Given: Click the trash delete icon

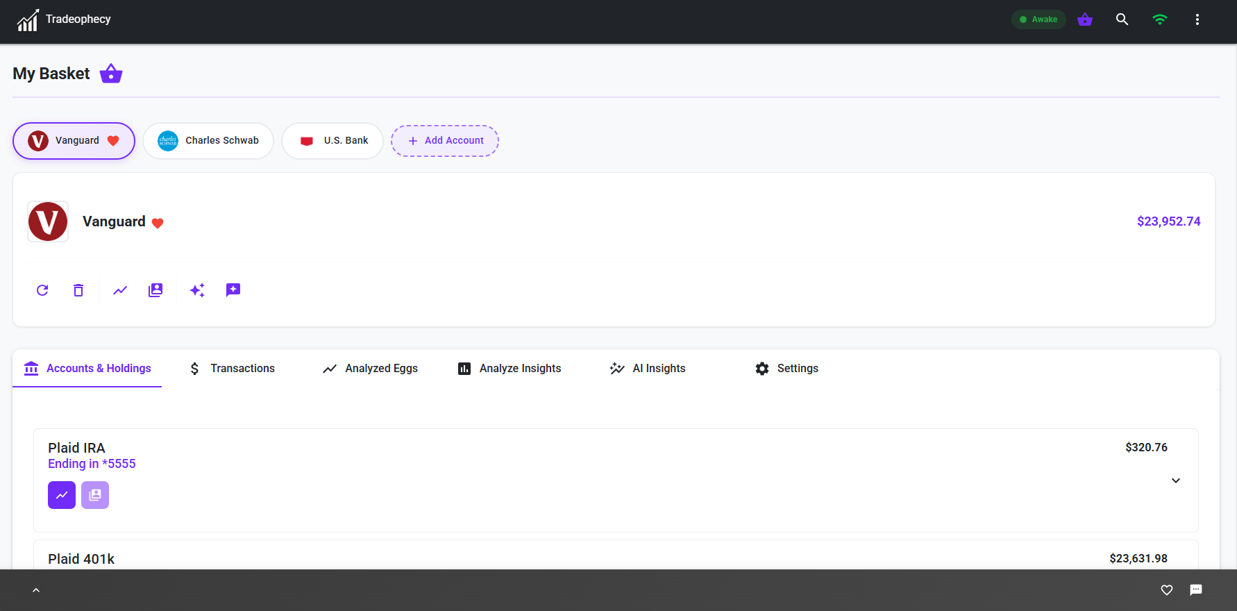Looking at the screenshot, I should (78, 290).
